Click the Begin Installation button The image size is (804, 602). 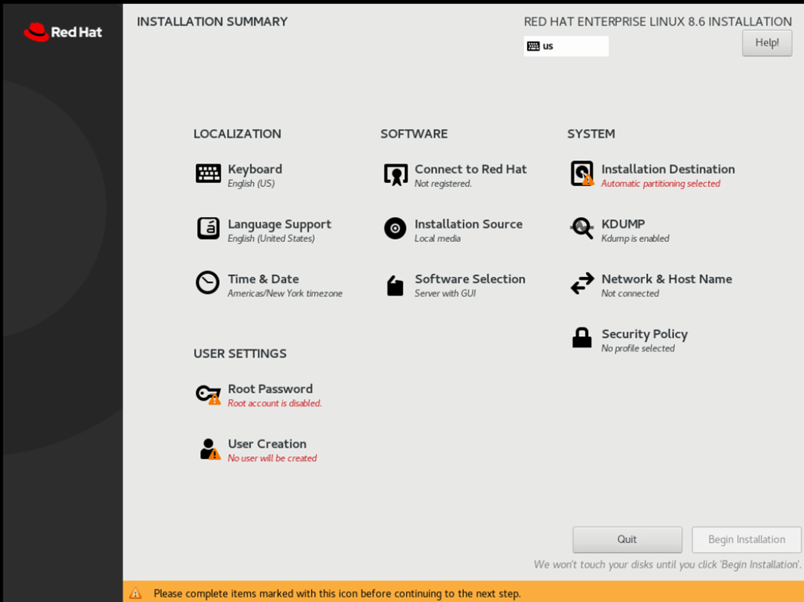[x=746, y=539]
